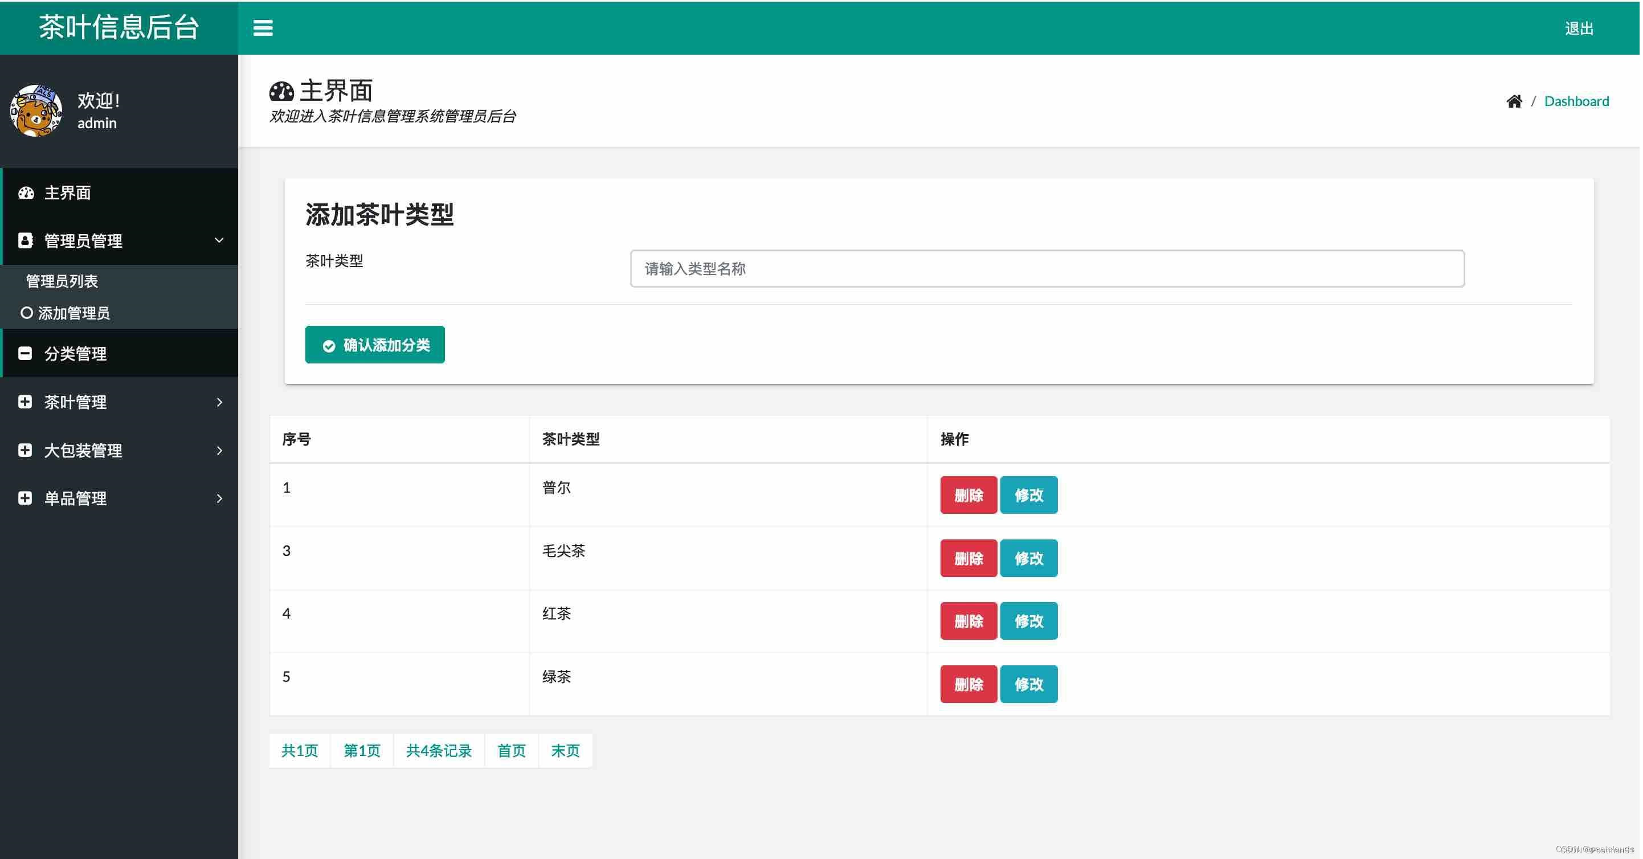Click the 管理员管理 contact icon in sidebar
The height and width of the screenshot is (859, 1643).
(x=26, y=240)
